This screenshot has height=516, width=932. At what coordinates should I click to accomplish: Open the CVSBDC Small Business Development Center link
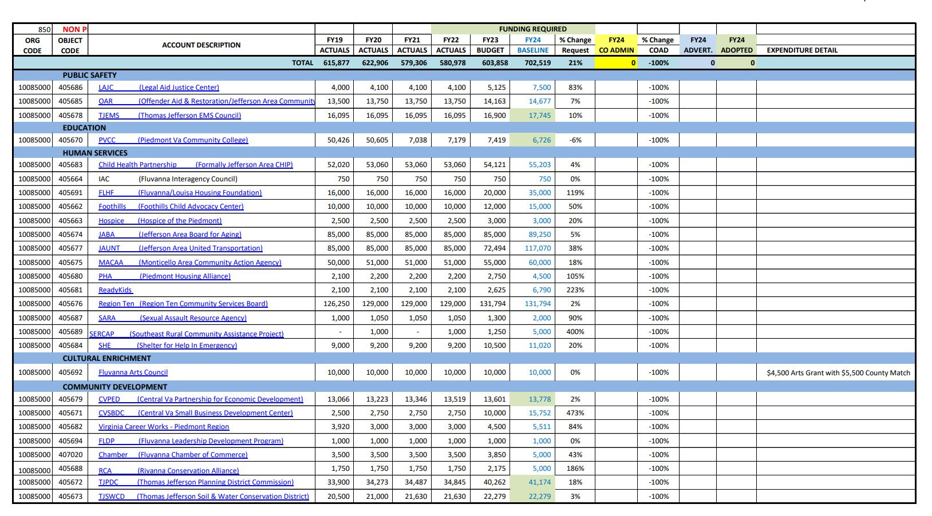[x=195, y=413]
